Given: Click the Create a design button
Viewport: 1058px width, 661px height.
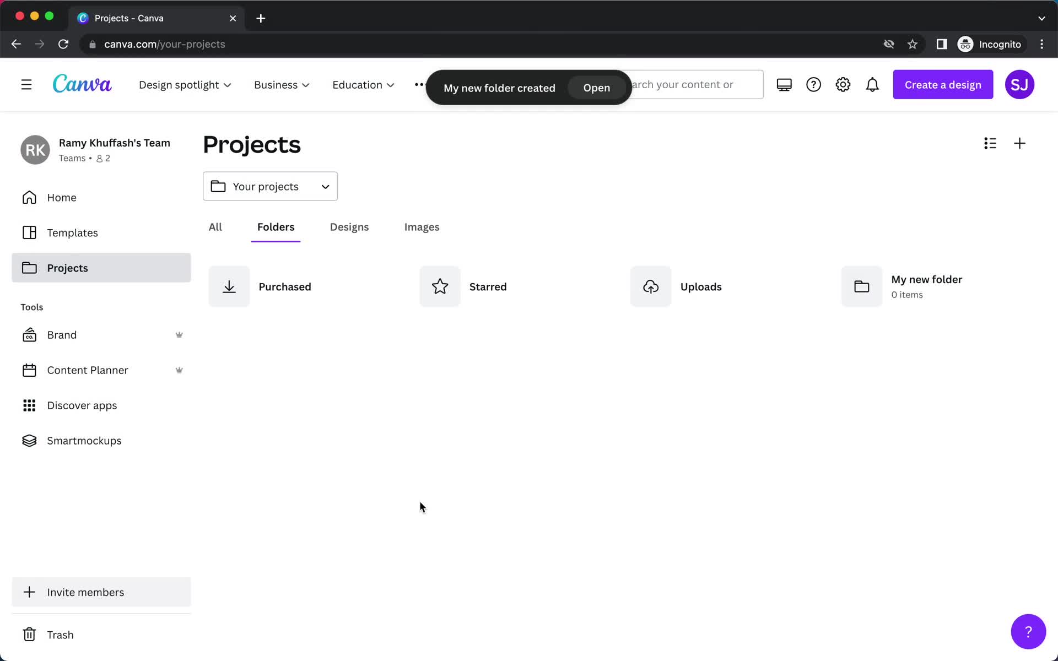Looking at the screenshot, I should 943,84.
